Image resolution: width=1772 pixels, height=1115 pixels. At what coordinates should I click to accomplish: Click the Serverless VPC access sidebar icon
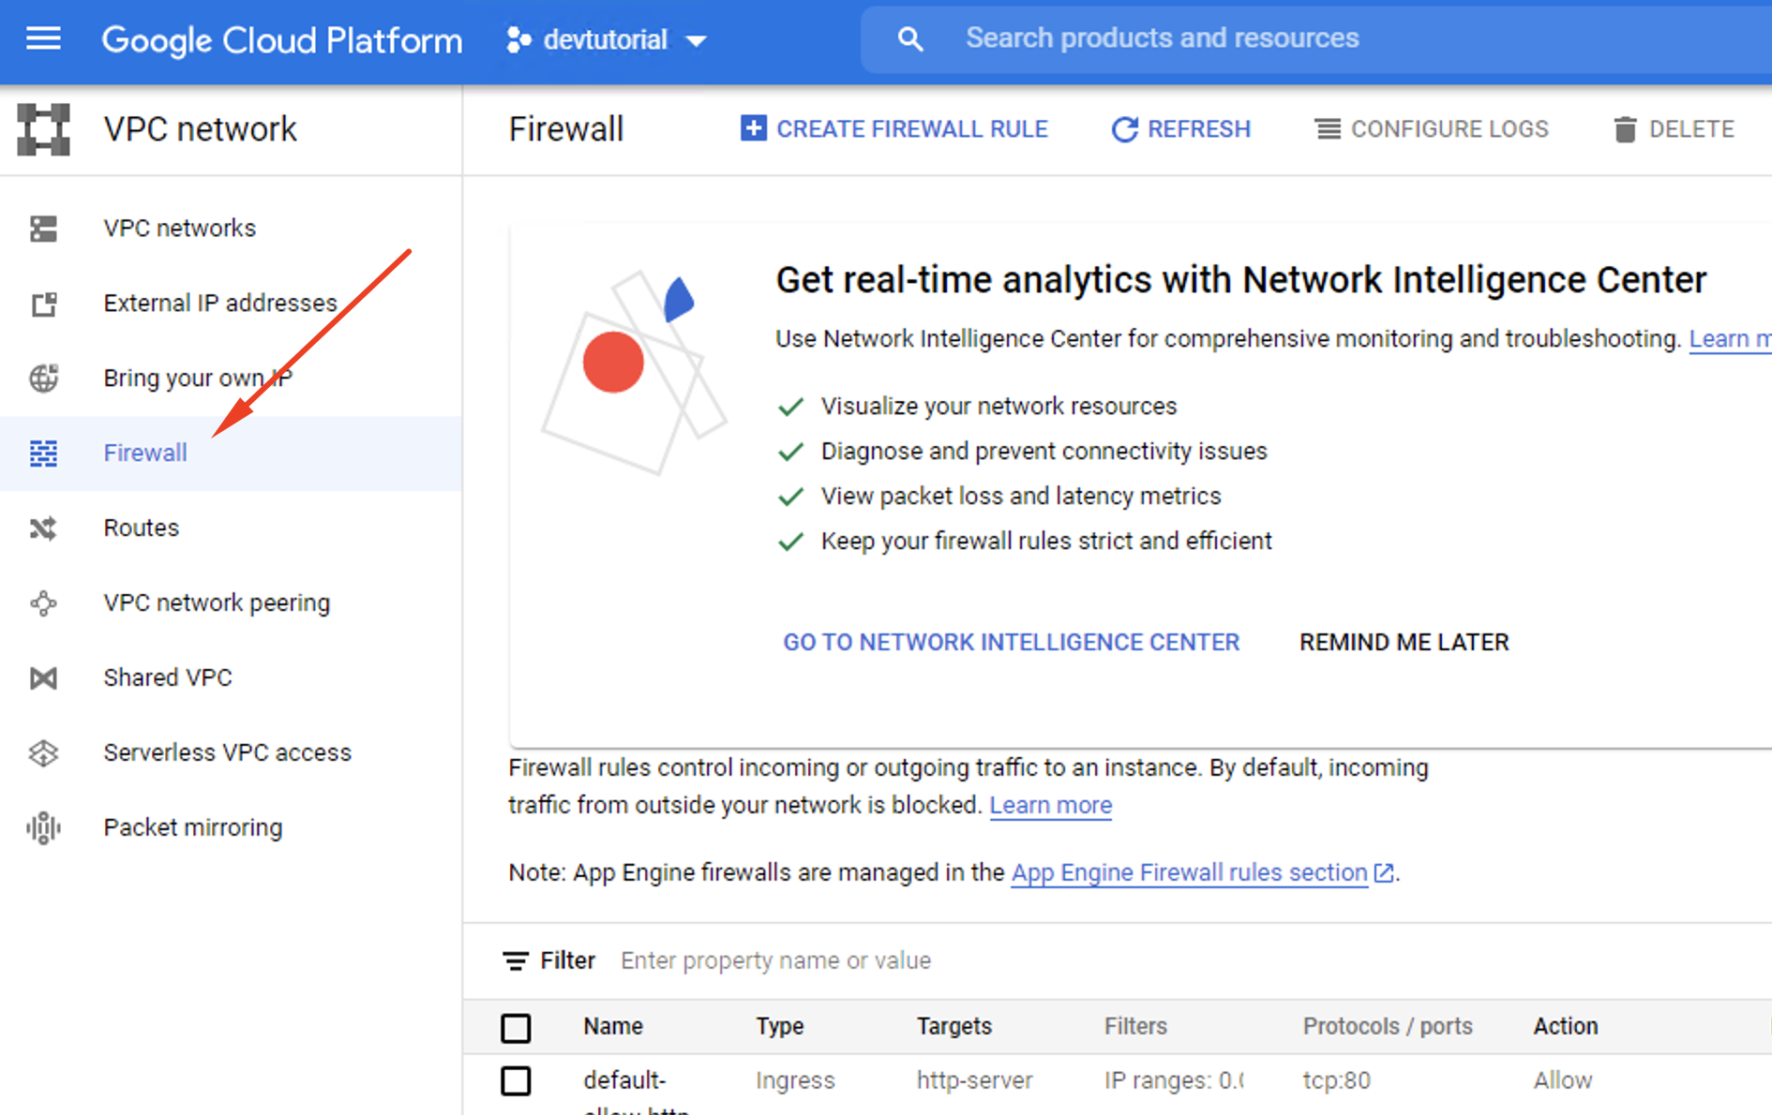coord(43,752)
